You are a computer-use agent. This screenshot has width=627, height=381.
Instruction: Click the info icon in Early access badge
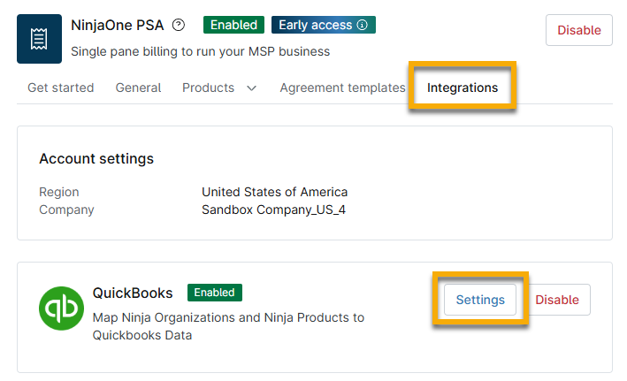pyautogui.click(x=362, y=25)
